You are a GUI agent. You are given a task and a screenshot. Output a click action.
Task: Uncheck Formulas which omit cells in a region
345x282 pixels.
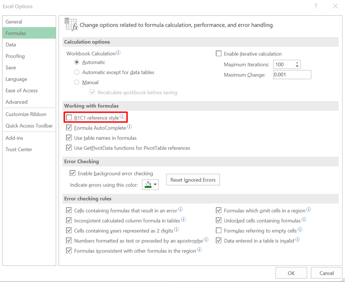(x=219, y=210)
